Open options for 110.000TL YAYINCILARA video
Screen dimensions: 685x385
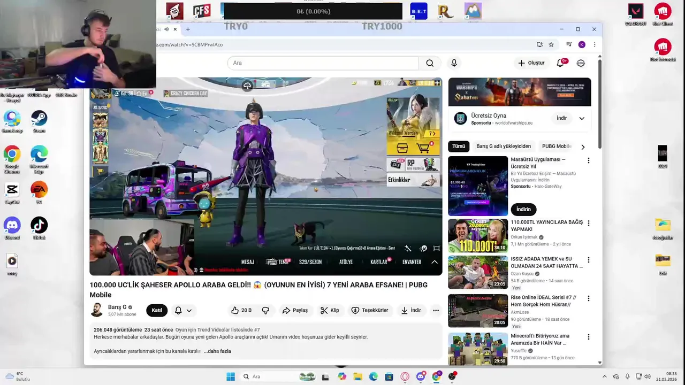pos(588,223)
